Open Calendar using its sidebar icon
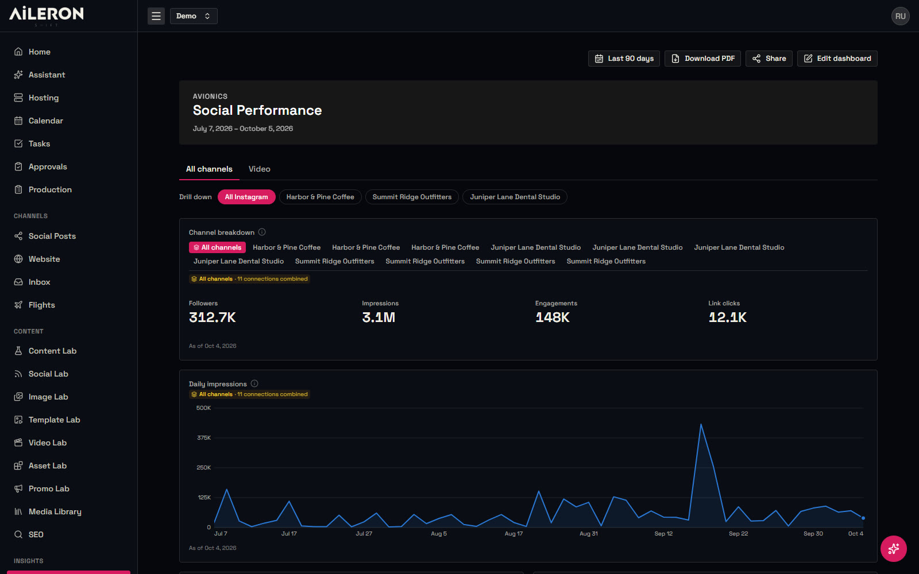Image resolution: width=919 pixels, height=574 pixels. click(18, 121)
